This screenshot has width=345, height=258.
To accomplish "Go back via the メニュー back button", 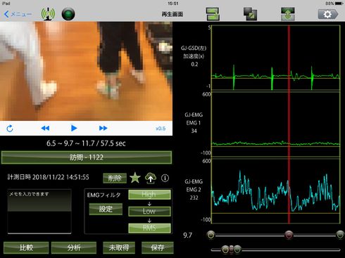I will click(18, 14).
